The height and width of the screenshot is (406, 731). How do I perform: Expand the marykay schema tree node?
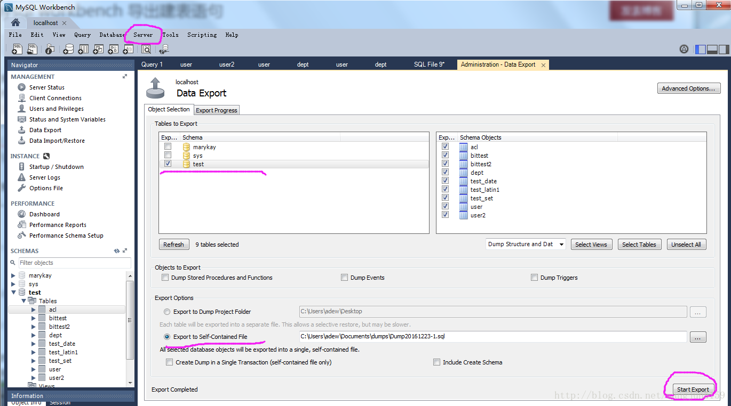[x=13, y=275]
